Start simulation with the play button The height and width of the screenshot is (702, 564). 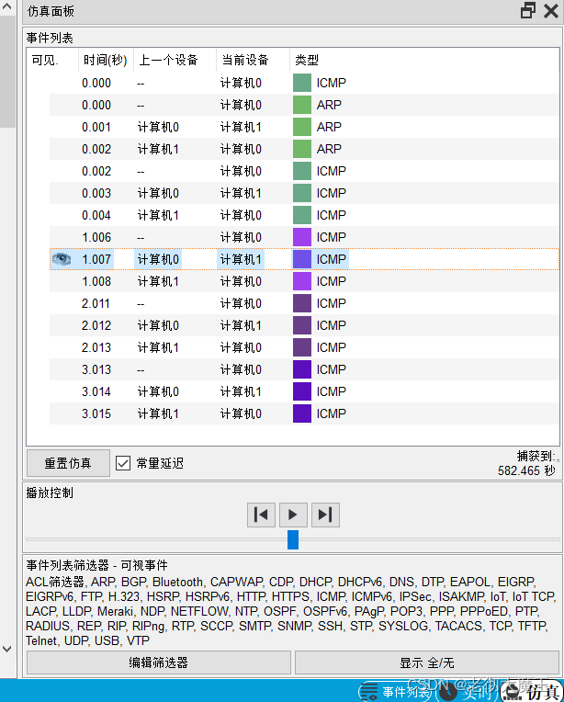click(x=293, y=515)
